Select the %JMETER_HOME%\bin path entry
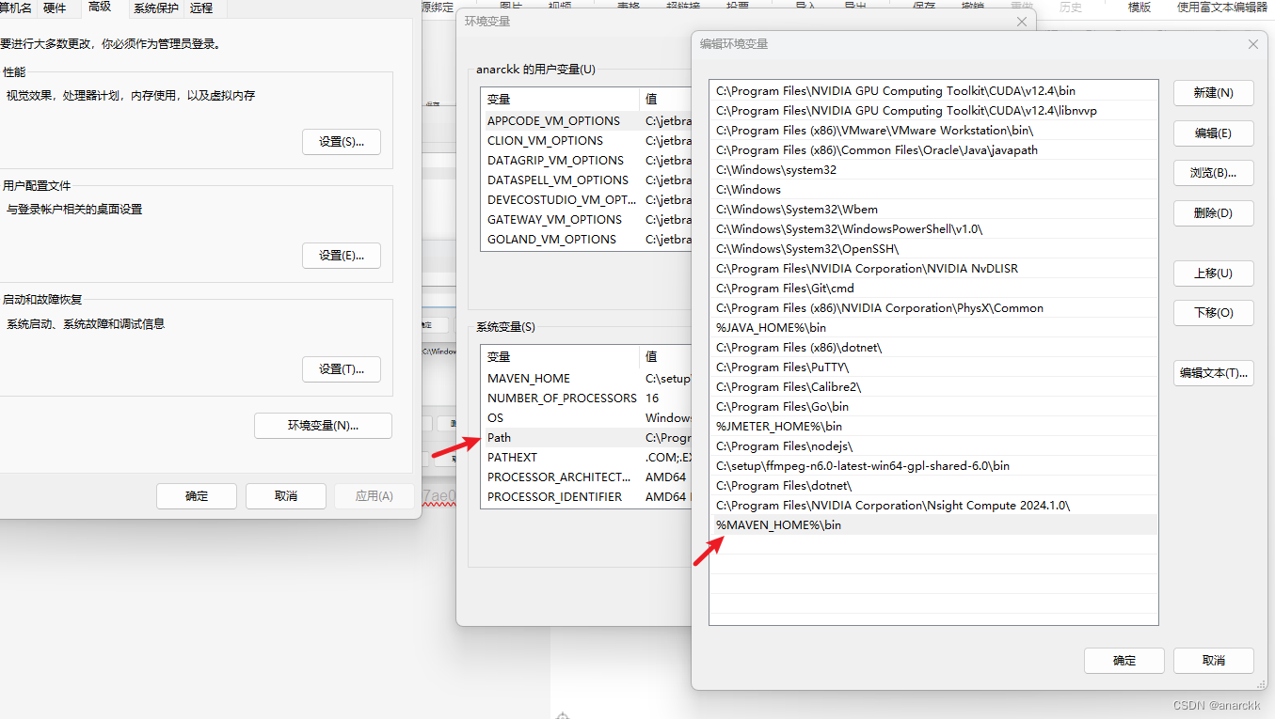 tap(933, 427)
